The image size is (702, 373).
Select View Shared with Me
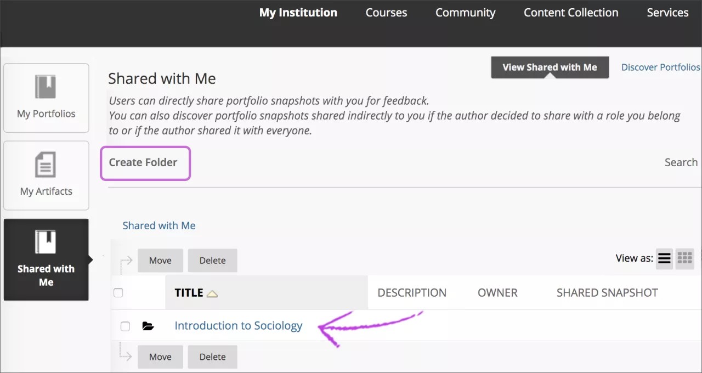[550, 67]
